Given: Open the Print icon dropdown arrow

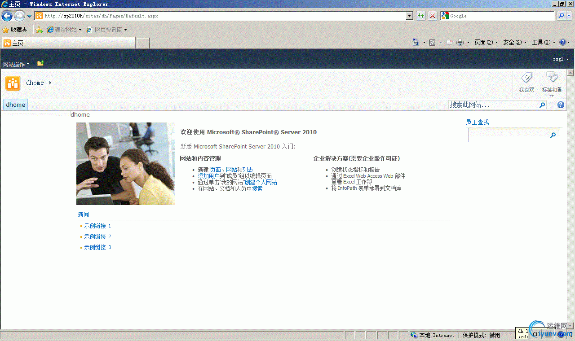Looking at the screenshot, I should (x=468, y=43).
